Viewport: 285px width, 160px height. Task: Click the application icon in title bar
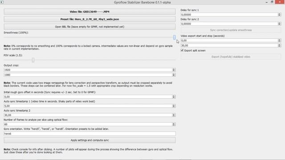click(2, 2)
